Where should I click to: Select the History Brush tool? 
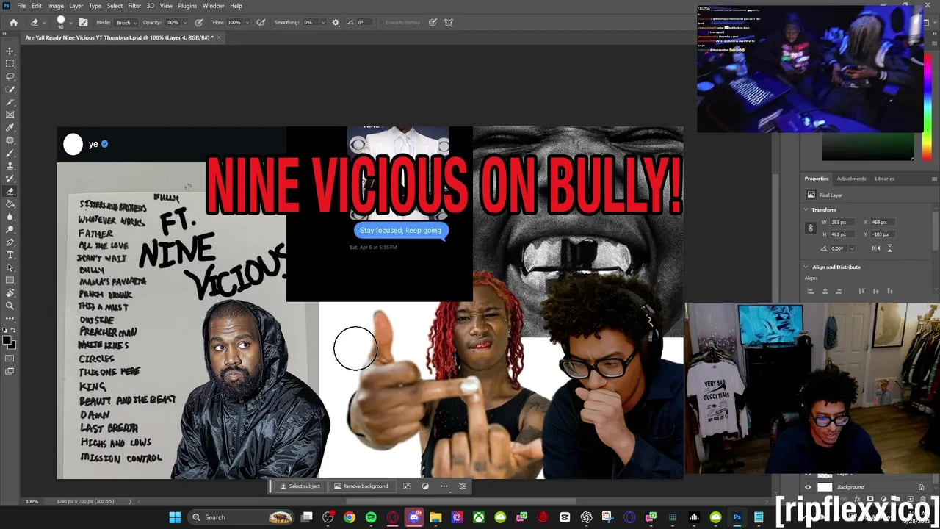tap(10, 178)
